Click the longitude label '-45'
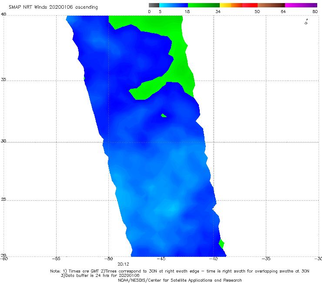322x283 pixels. (x=161, y=259)
